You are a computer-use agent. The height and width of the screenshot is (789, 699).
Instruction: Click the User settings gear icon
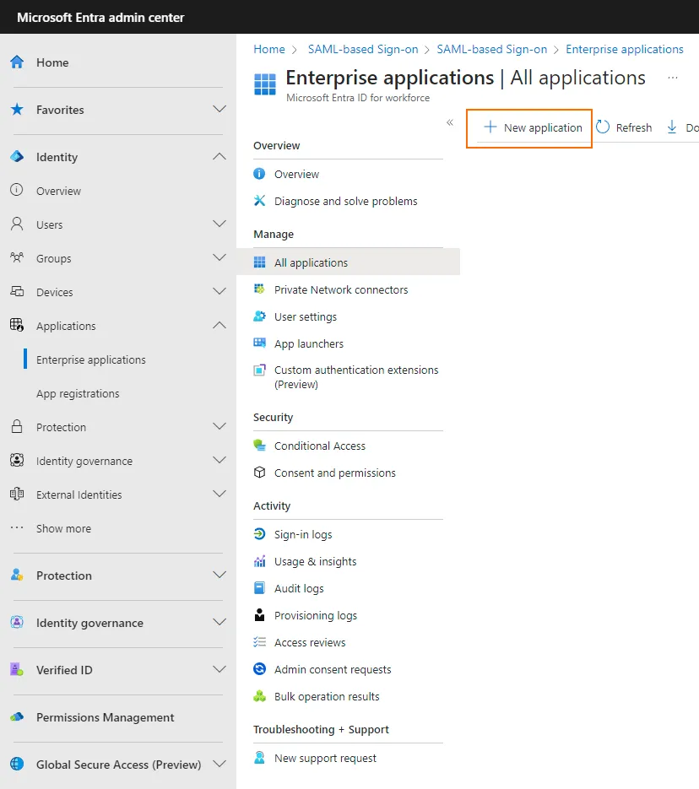(x=260, y=316)
